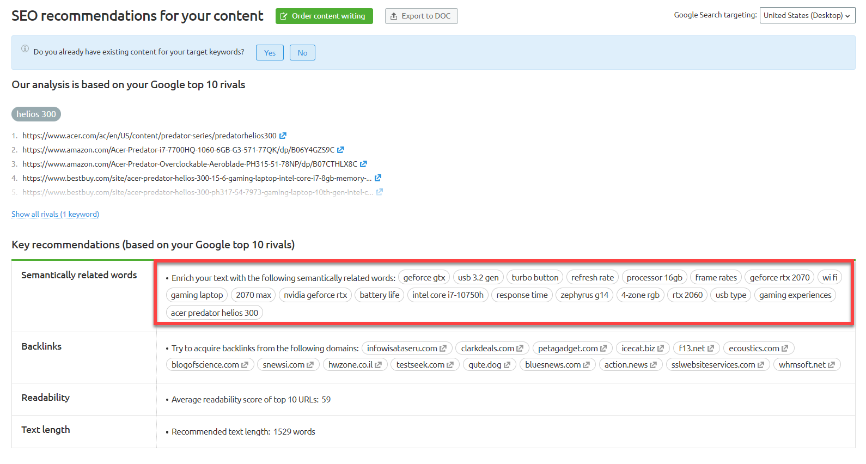Open infowisataseru.com external link icon

point(443,349)
